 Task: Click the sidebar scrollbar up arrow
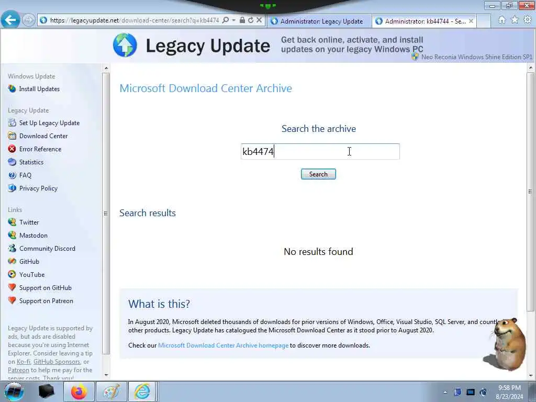click(x=106, y=68)
